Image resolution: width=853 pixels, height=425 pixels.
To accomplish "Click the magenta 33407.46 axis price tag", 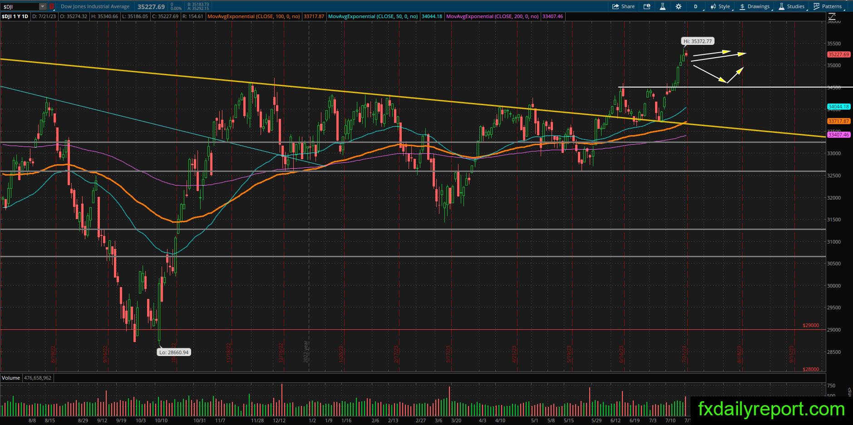I will tap(838, 135).
